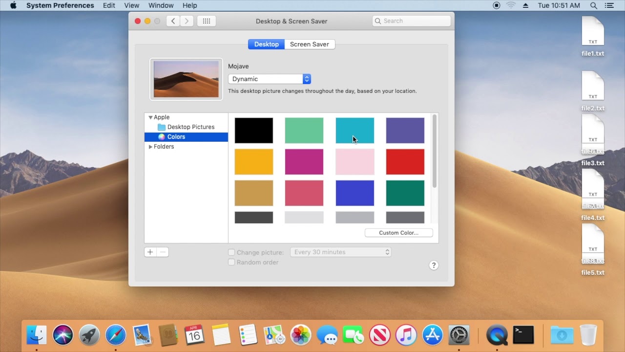The height and width of the screenshot is (352, 625).
Task: Open the Dynamic appearance dropdown
Action: tap(270, 79)
